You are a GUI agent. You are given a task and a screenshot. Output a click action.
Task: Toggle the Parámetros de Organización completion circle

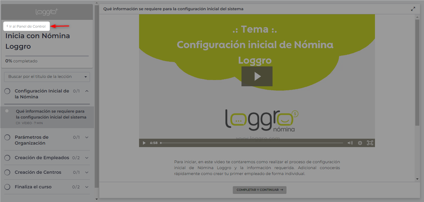tap(7, 137)
